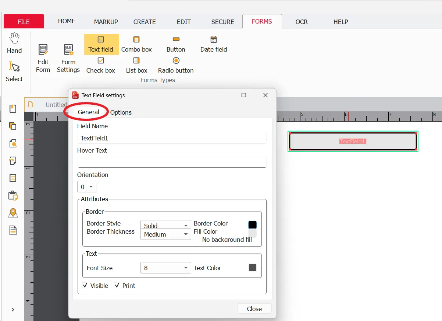
Task: Open the Font Size dropdown
Action: point(166,268)
